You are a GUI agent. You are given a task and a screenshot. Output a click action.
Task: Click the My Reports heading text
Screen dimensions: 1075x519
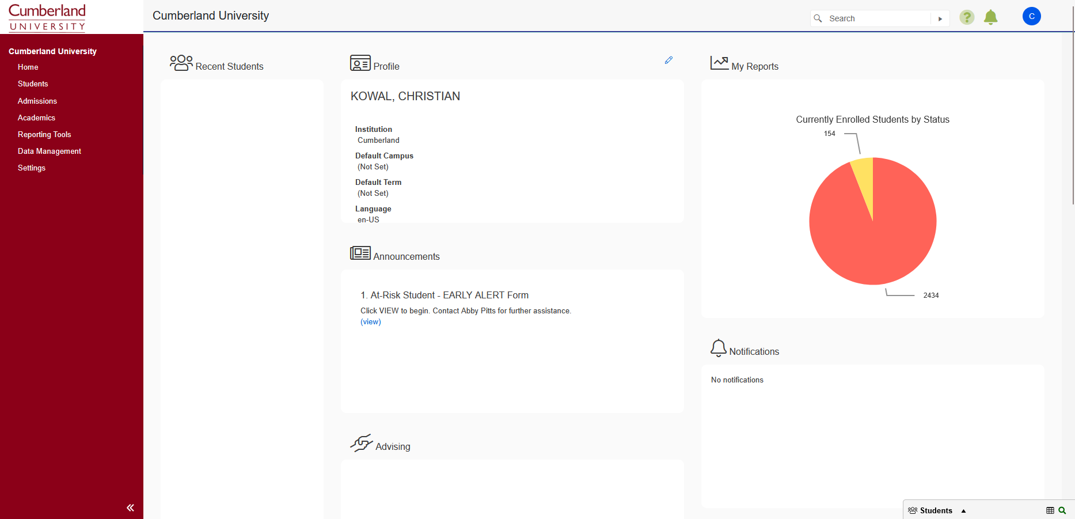pyautogui.click(x=755, y=66)
